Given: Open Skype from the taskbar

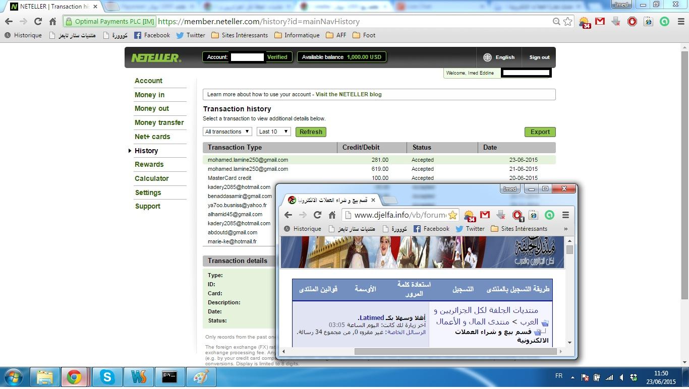Looking at the screenshot, I should [107, 377].
